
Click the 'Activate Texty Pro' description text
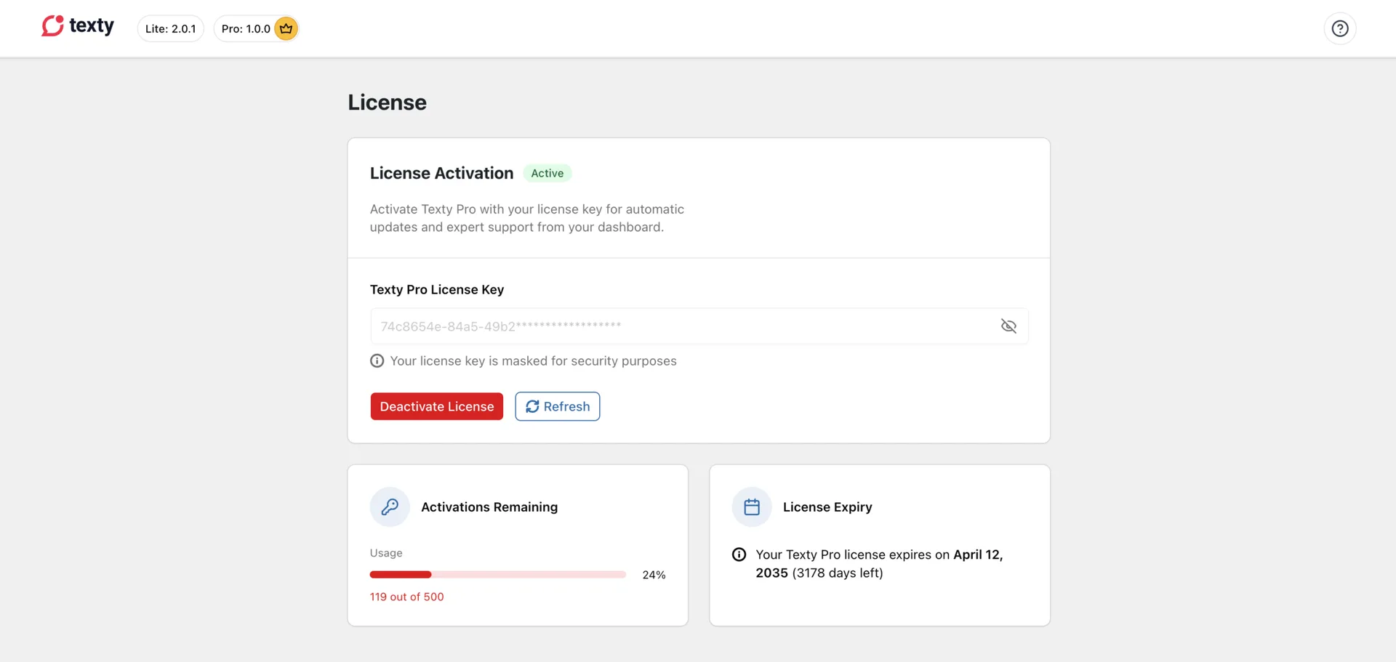527,218
